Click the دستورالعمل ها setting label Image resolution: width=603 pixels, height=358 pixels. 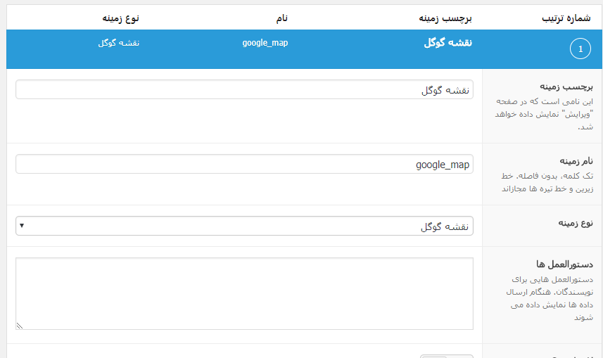564,264
